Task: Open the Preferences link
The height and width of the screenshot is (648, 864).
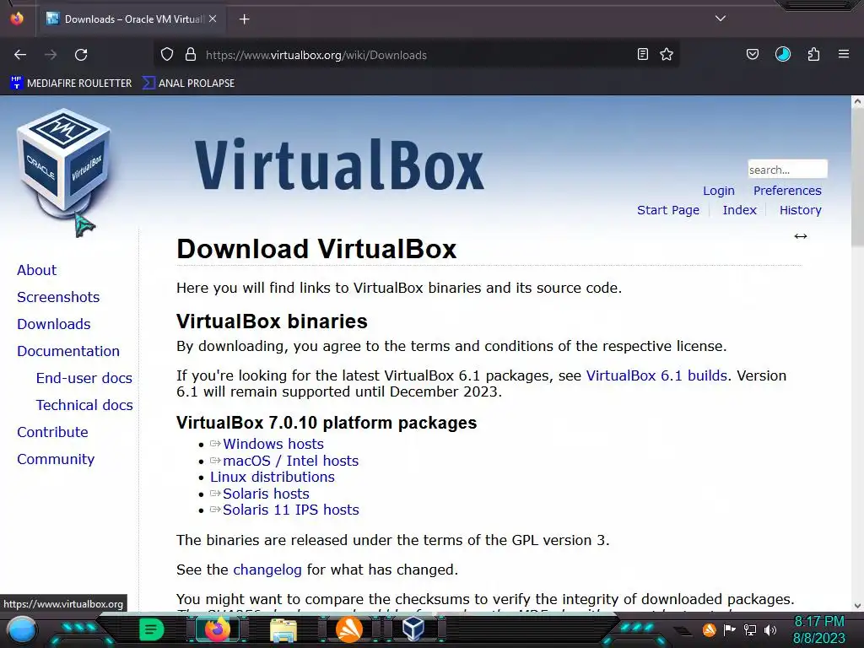Action: tap(787, 191)
